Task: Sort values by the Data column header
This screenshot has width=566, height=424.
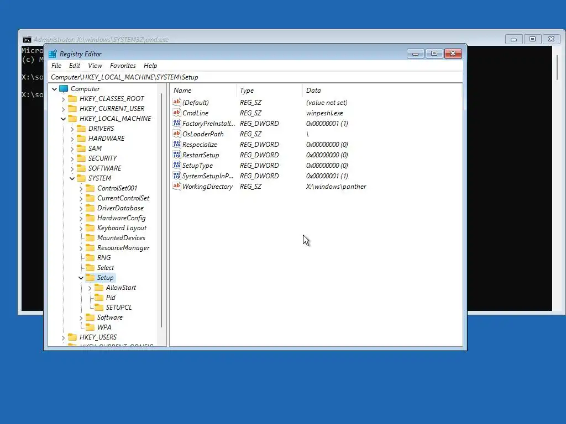Action: (382, 91)
